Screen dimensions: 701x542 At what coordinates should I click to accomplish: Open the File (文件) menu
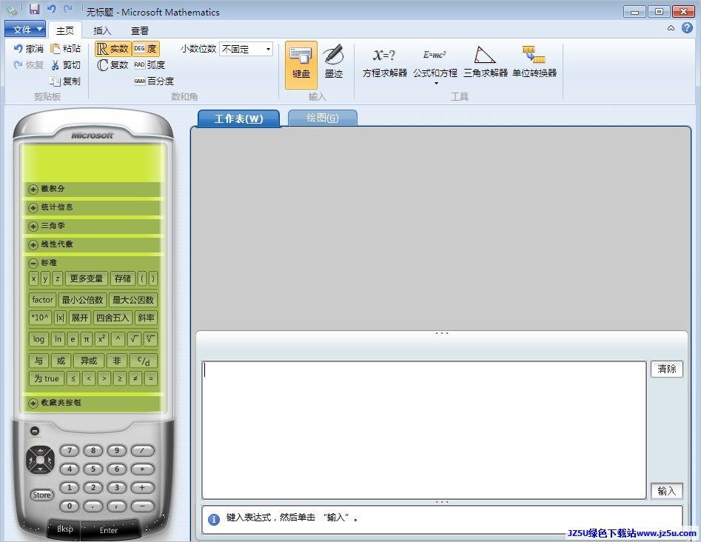coord(25,30)
